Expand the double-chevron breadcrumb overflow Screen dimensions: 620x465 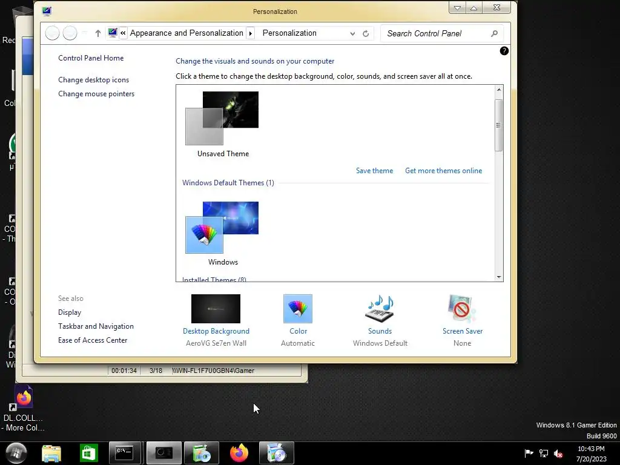123,33
